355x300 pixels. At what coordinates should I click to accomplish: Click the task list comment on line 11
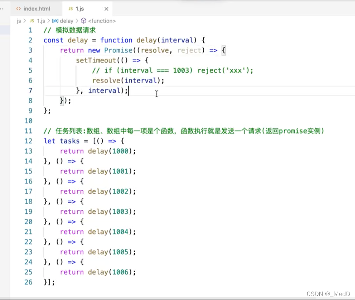pyautogui.click(x=184, y=131)
